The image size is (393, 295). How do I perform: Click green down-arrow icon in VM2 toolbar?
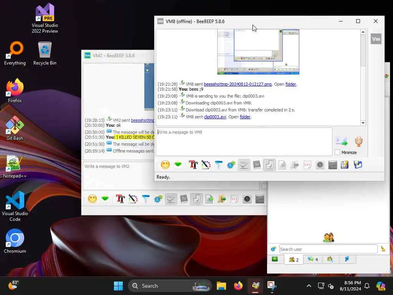[105, 199]
